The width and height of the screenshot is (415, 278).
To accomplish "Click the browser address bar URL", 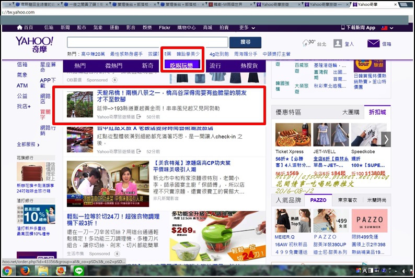I will click(x=18, y=12).
